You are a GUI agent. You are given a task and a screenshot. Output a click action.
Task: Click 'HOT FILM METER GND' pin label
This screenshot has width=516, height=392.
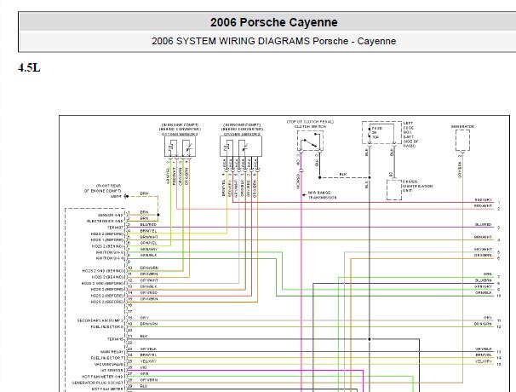point(103,377)
